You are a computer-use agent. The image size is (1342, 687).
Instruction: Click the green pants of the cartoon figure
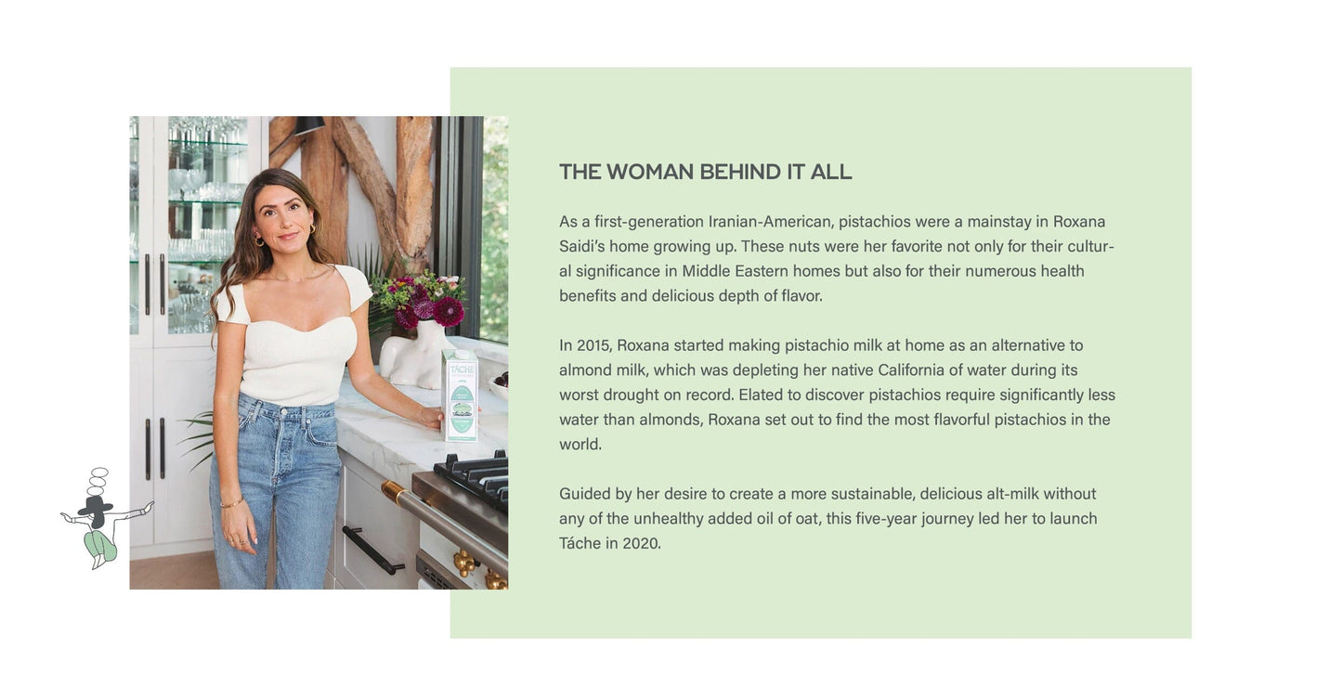101,545
